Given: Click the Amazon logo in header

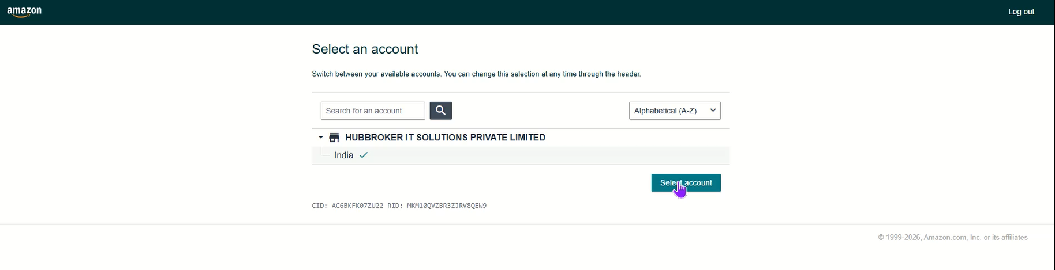Looking at the screenshot, I should coord(24,12).
